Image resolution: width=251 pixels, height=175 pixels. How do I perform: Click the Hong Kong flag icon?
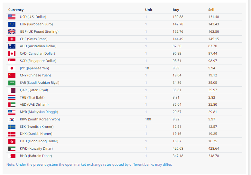point(12,141)
